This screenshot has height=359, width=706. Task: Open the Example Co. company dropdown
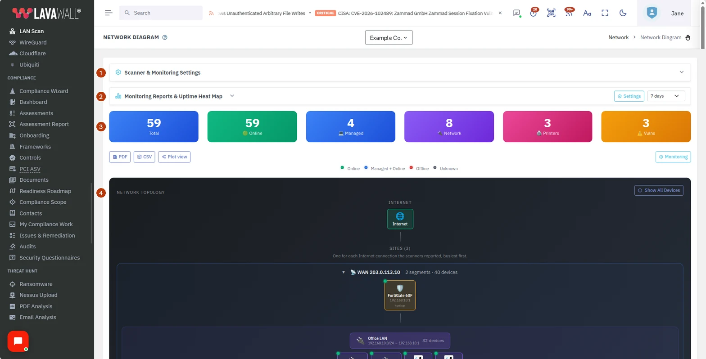point(389,38)
